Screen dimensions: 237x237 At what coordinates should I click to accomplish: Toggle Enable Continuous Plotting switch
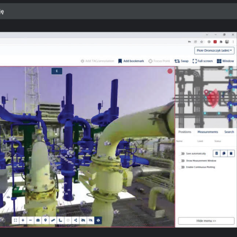181,167
